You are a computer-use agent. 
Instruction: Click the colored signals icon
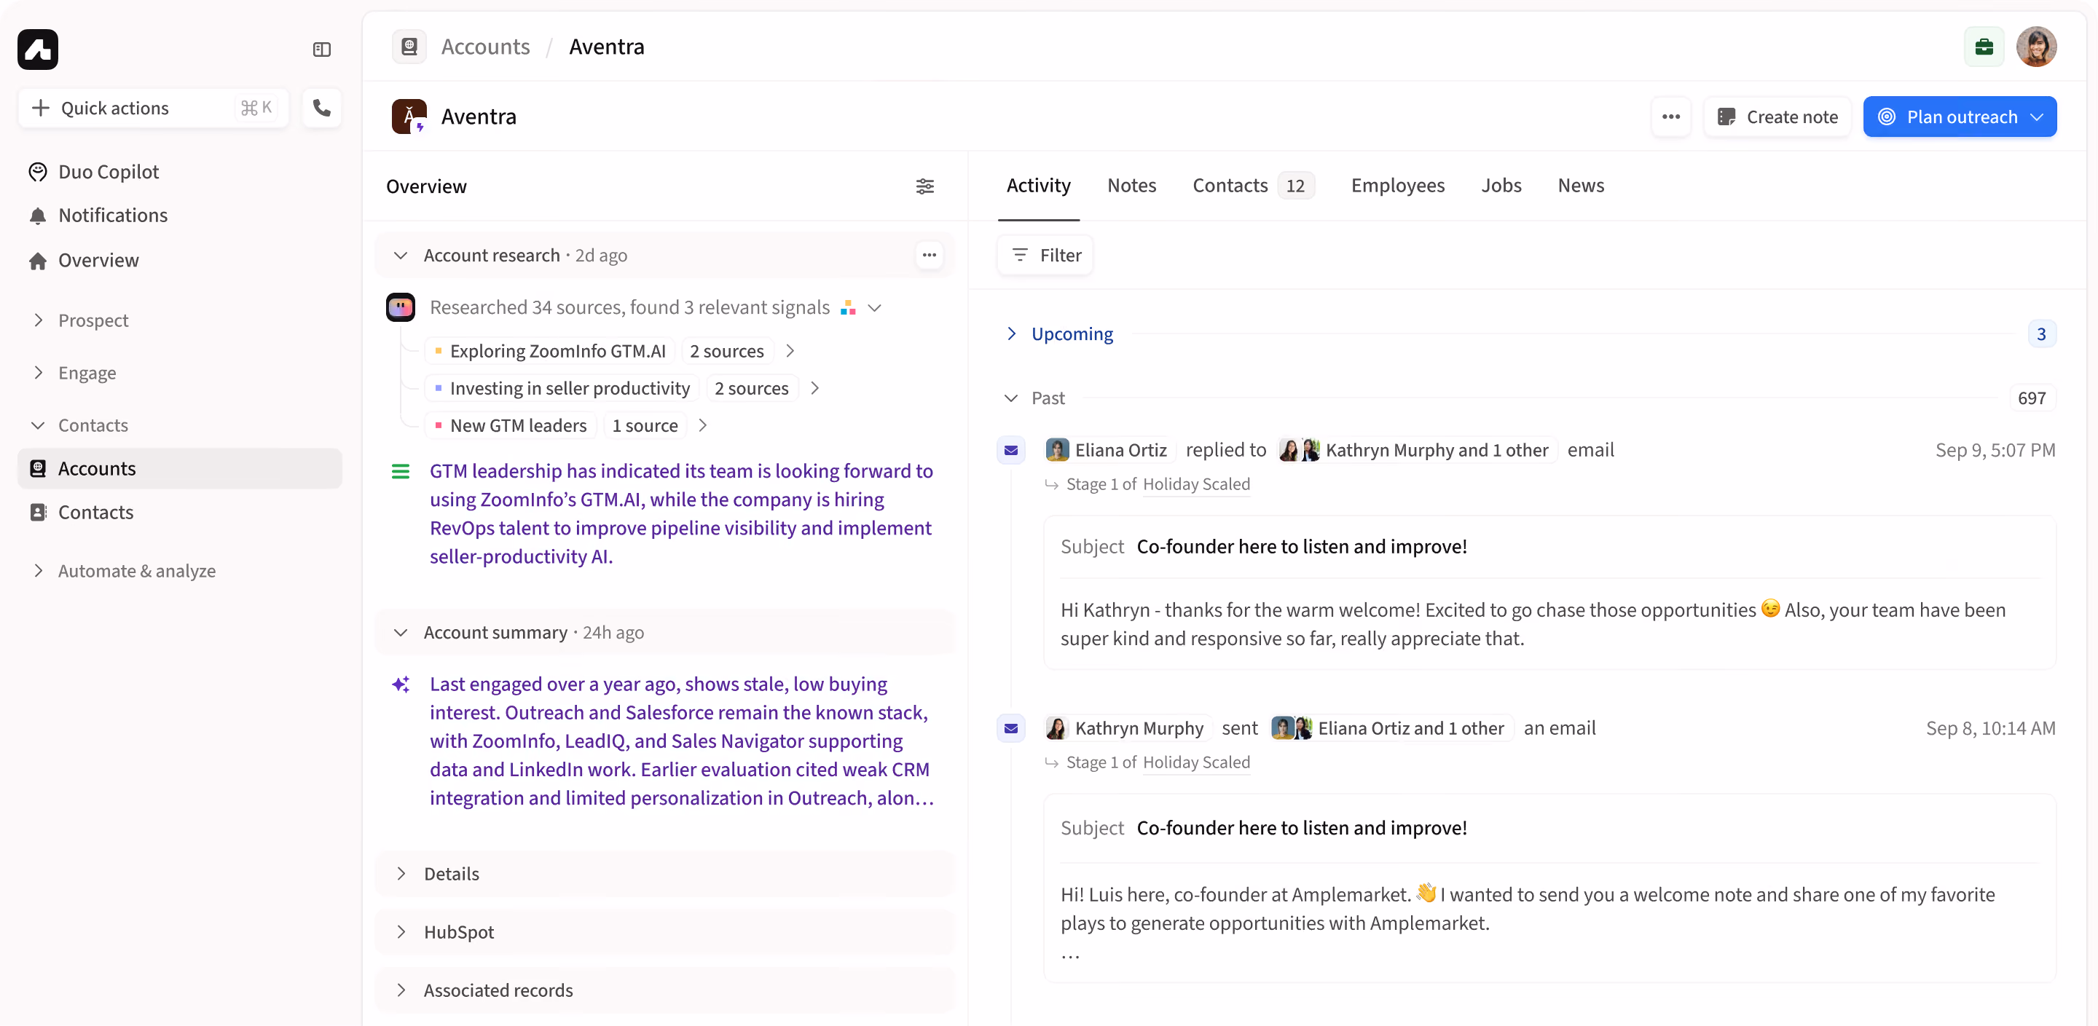pos(848,308)
